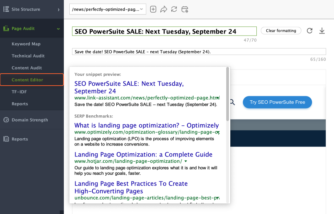Screen dimensions: 334x214
Task: Click Try SEO PowerSuite Free button
Action: point(277,102)
